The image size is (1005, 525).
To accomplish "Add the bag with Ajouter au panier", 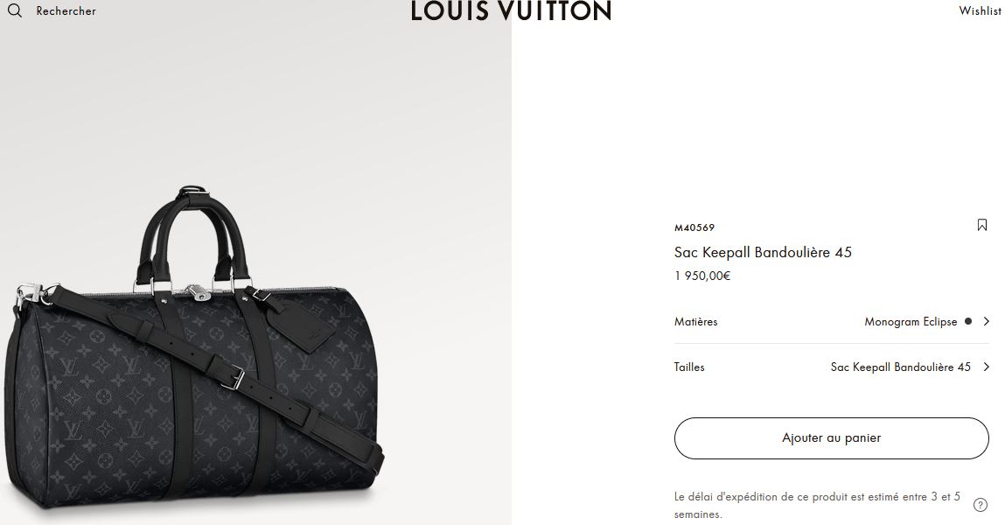I will coord(831,437).
